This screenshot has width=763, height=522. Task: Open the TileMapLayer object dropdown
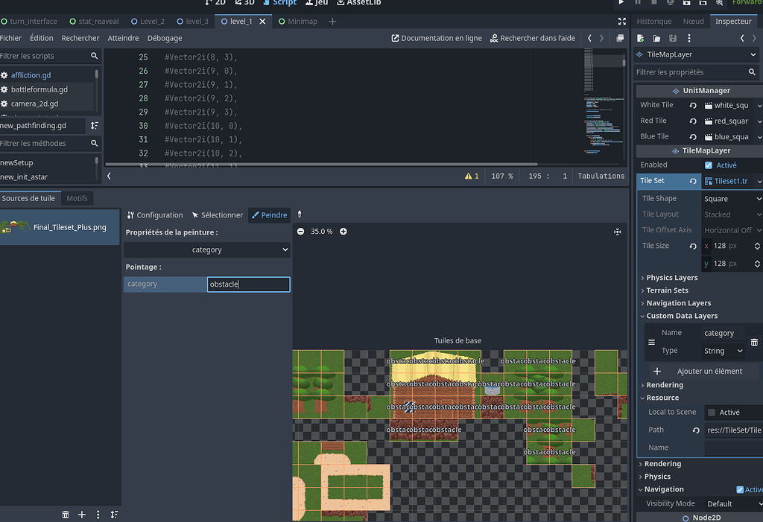coord(696,54)
